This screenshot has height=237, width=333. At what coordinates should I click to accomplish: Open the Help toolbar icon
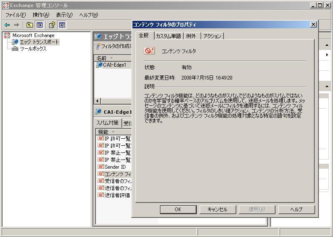tap(52, 25)
